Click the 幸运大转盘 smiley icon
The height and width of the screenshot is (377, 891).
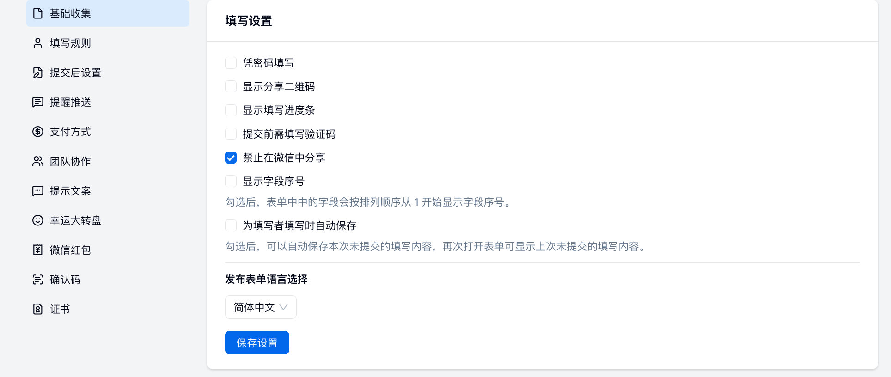(38, 220)
